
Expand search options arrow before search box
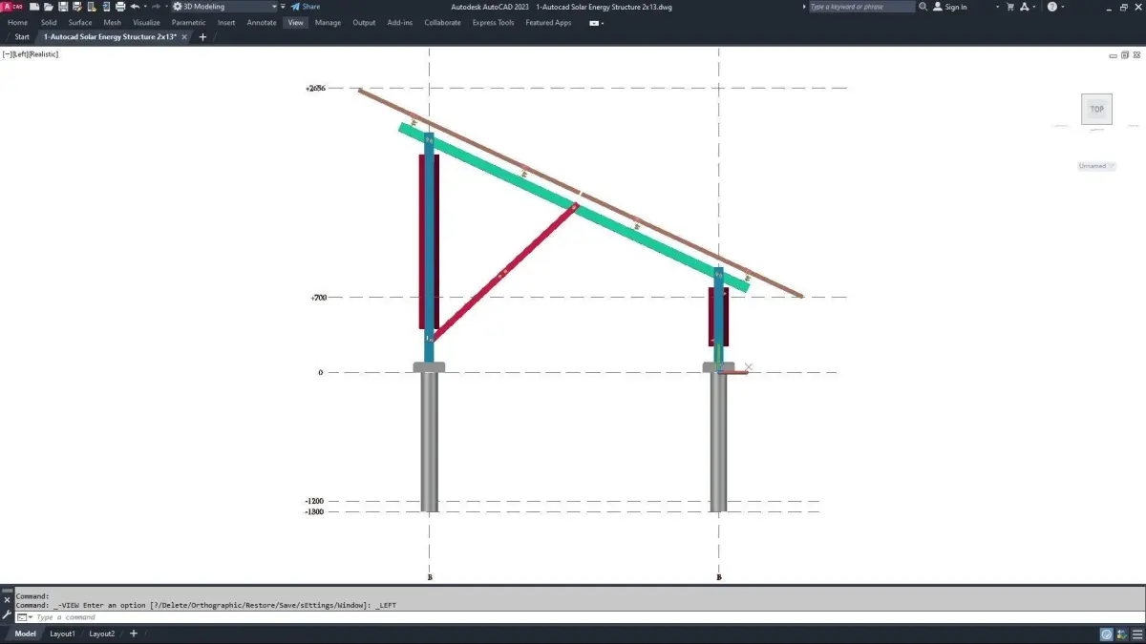tap(804, 7)
